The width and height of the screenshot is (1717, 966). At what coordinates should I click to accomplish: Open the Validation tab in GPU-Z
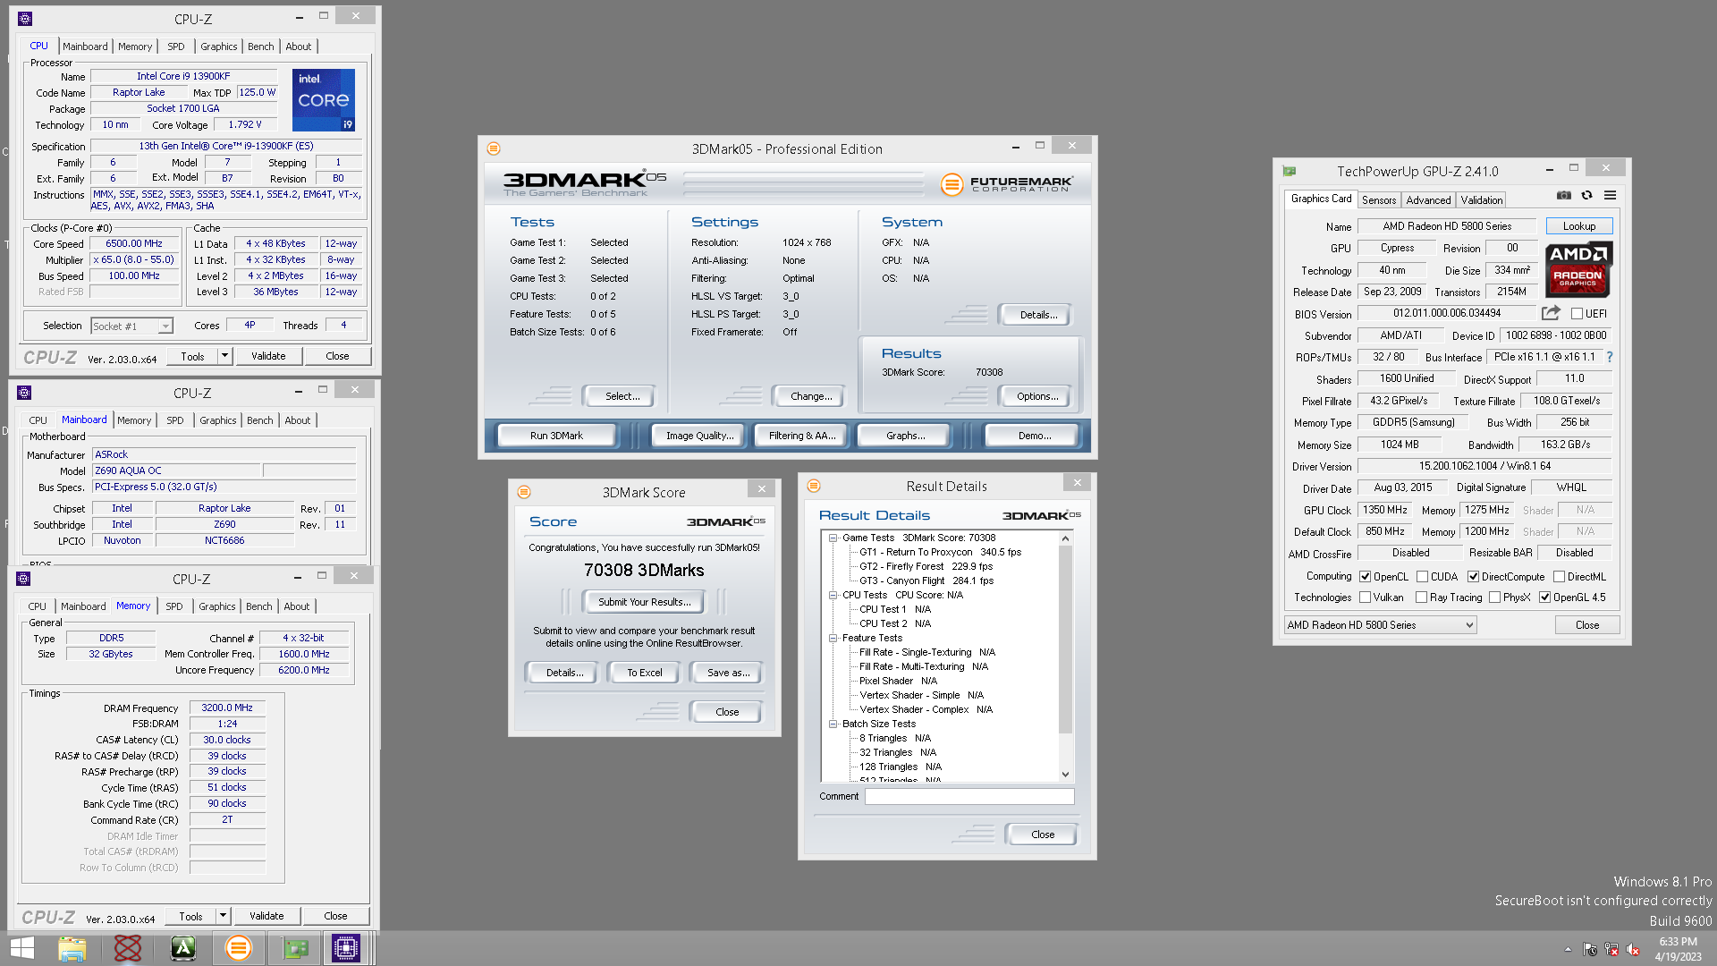tap(1482, 200)
